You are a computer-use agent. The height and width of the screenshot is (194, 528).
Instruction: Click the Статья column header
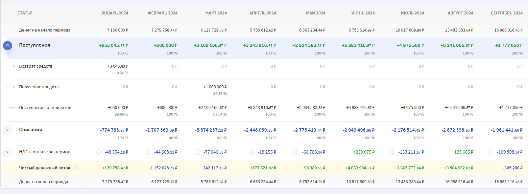point(25,13)
